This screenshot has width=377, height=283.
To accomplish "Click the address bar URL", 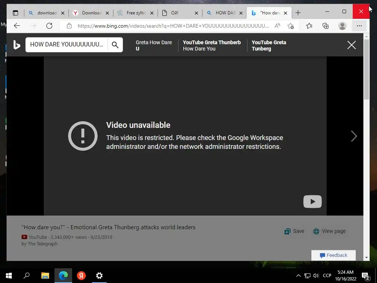I will (x=173, y=26).
